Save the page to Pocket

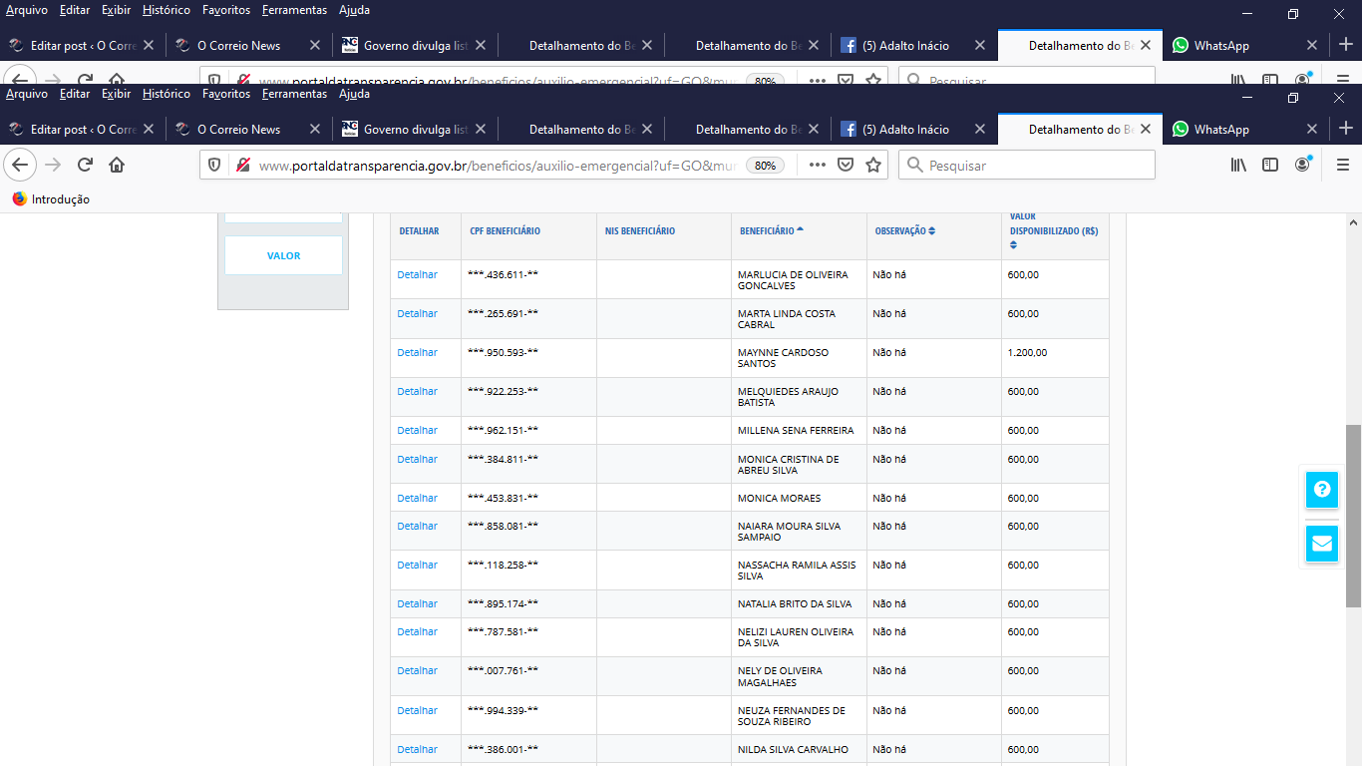pyautogui.click(x=846, y=166)
